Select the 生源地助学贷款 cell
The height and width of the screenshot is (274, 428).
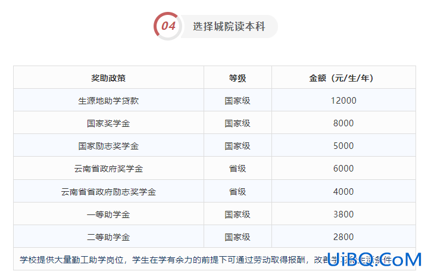click(x=108, y=101)
